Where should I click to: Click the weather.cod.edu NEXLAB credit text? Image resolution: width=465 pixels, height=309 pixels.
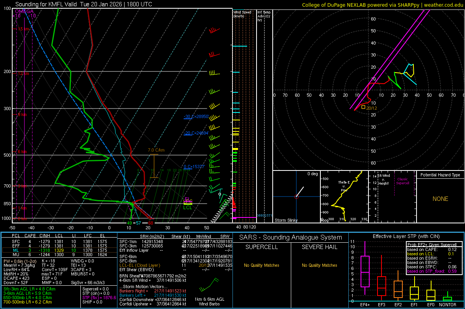click(382, 5)
